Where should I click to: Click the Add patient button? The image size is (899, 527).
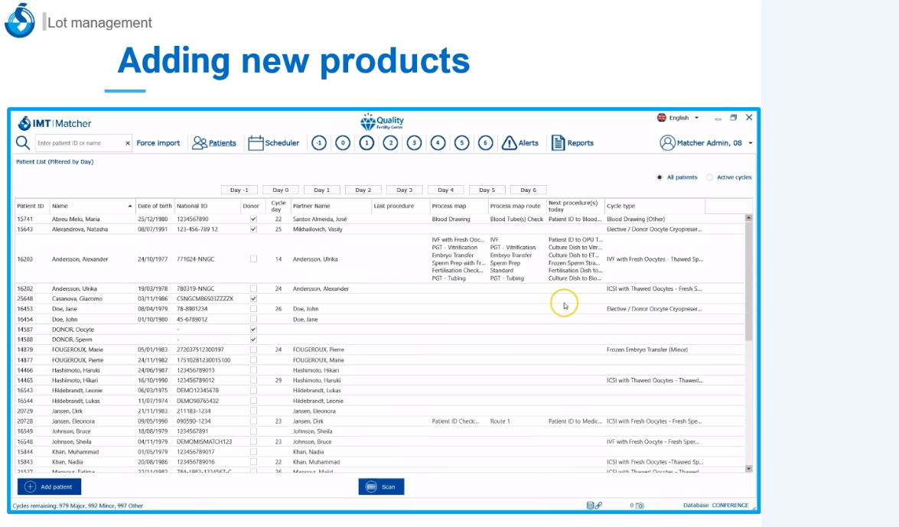click(x=49, y=486)
